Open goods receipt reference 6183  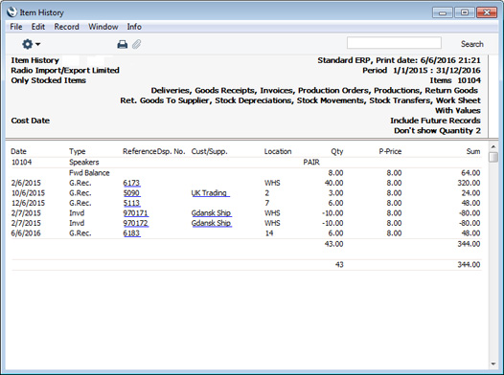tap(131, 233)
